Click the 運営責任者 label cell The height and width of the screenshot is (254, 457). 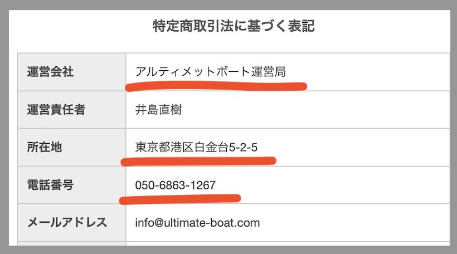(x=56, y=110)
